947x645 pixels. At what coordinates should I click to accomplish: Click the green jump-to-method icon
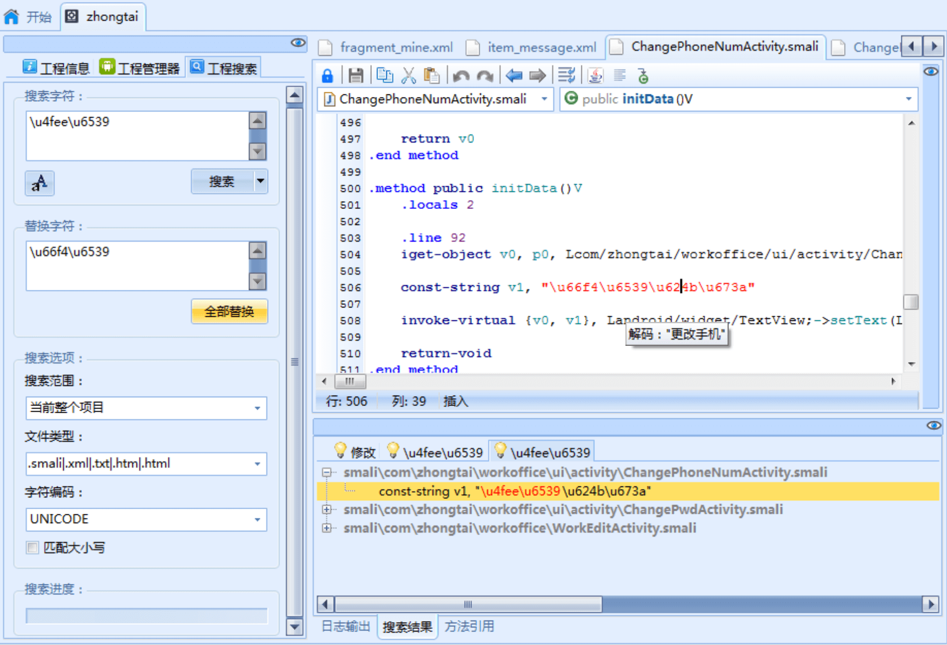pos(643,76)
